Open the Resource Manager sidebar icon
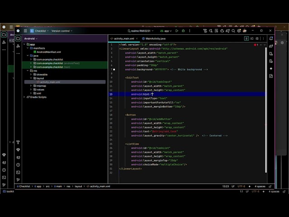This screenshot has width=289, height=217. (18, 46)
